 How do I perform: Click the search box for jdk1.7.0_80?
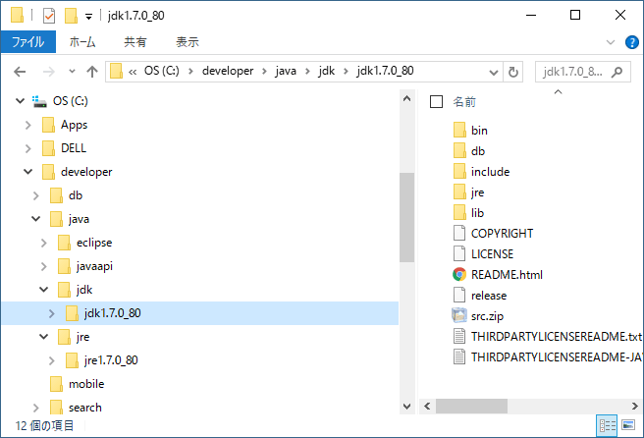pos(579,72)
